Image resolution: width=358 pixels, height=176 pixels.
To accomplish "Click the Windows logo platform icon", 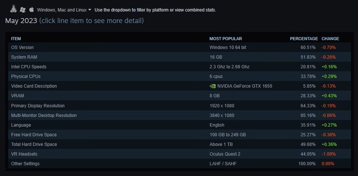I will 23,10.
